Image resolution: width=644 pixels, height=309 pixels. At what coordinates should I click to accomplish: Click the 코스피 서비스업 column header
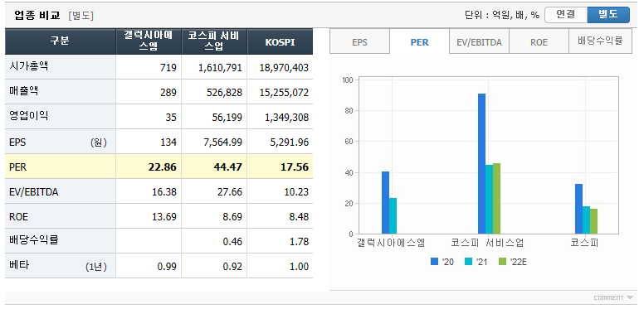tap(214, 41)
